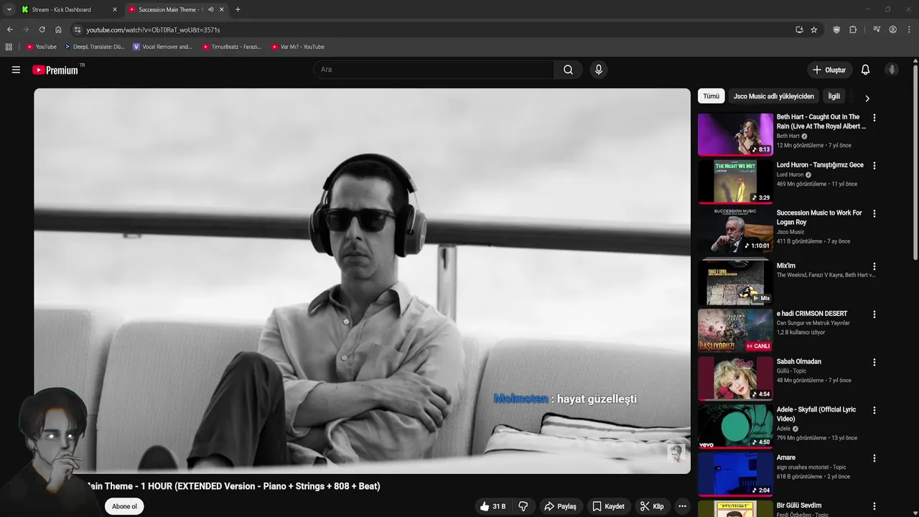Close the Kick Dashboard tab

pyautogui.click(x=114, y=9)
